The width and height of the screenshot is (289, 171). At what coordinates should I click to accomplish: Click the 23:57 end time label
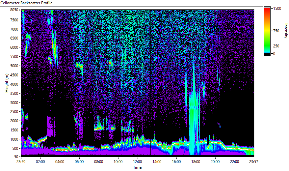[253, 162]
